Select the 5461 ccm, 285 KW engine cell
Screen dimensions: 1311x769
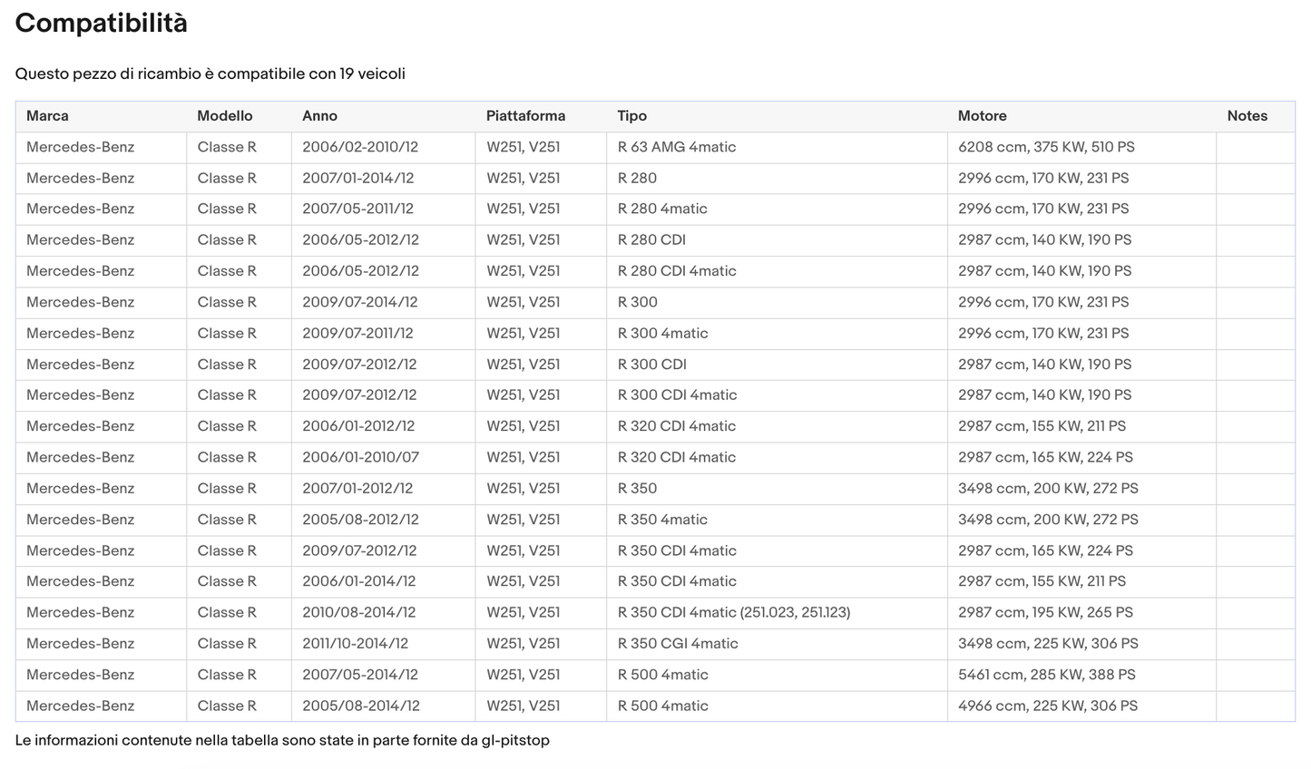click(1046, 675)
